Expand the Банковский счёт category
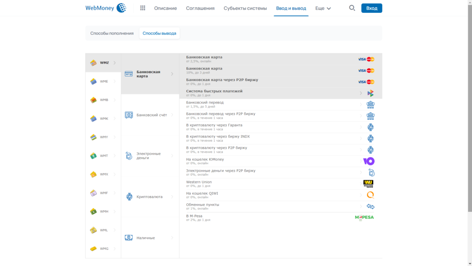 pos(150,115)
